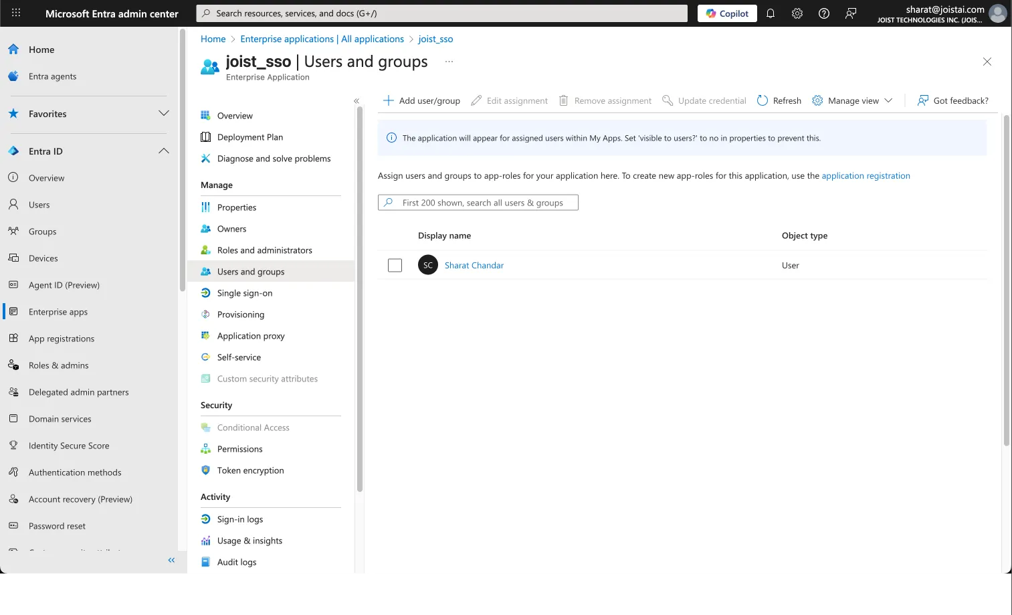Launch Copilot from the top bar
Viewport: 1012px width, 615px height.
[727, 13]
